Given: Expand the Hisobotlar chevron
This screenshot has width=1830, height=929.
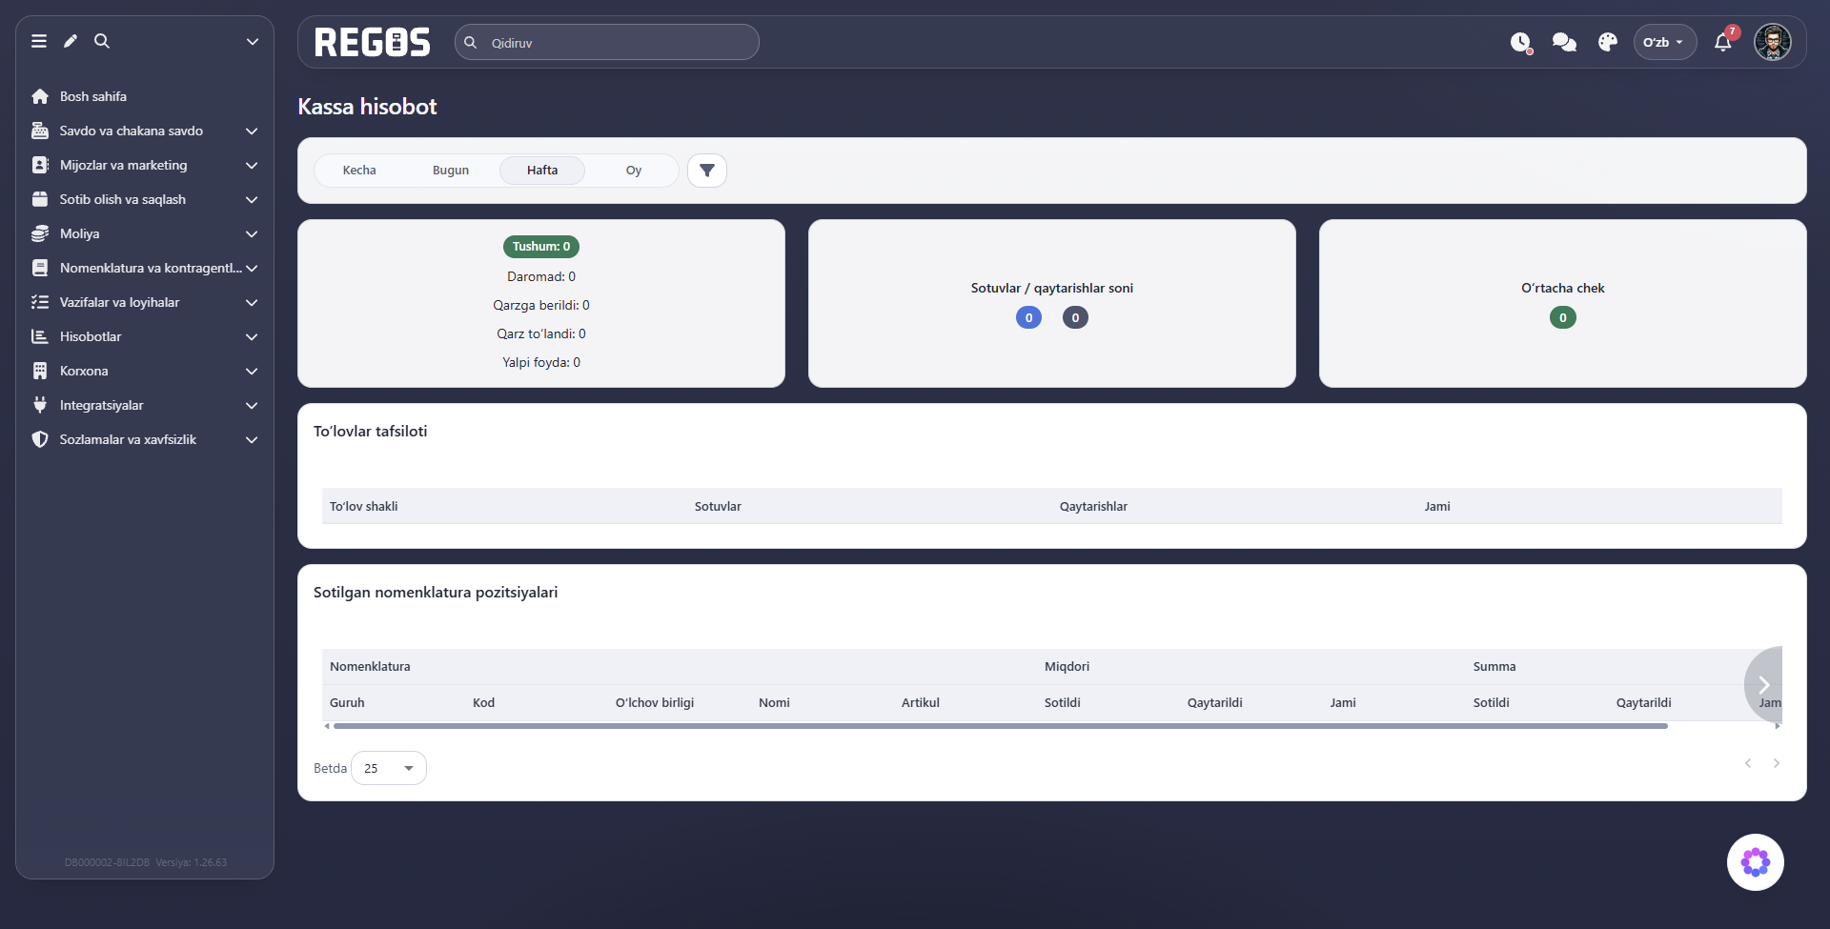Looking at the screenshot, I should [252, 336].
